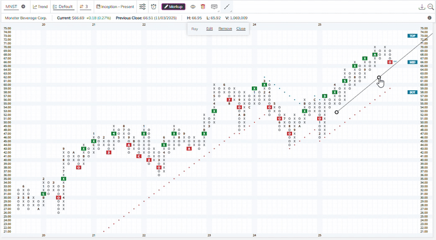Click the ray's upper control handle circle
This screenshot has width=436, height=240.
(x=379, y=77)
